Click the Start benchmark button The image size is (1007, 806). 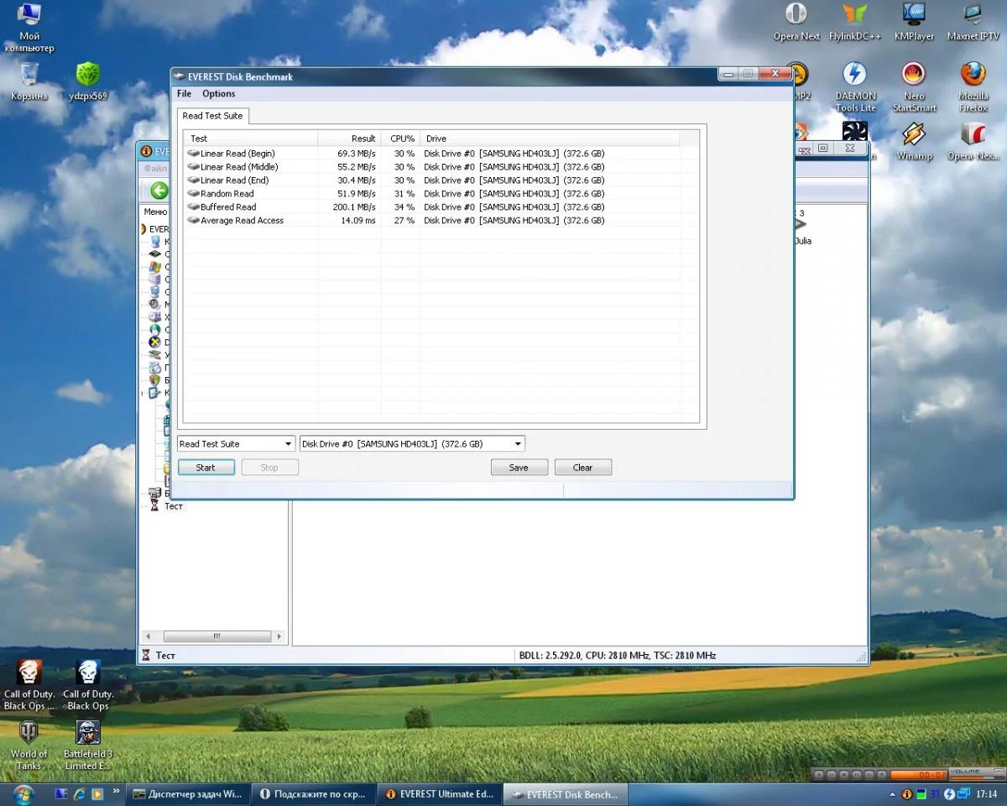(206, 468)
